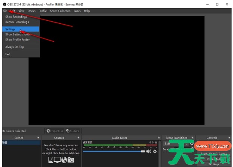Screen dimensions: 233x167
Task: Click the browser globe source icon
Action: pos(64,160)
